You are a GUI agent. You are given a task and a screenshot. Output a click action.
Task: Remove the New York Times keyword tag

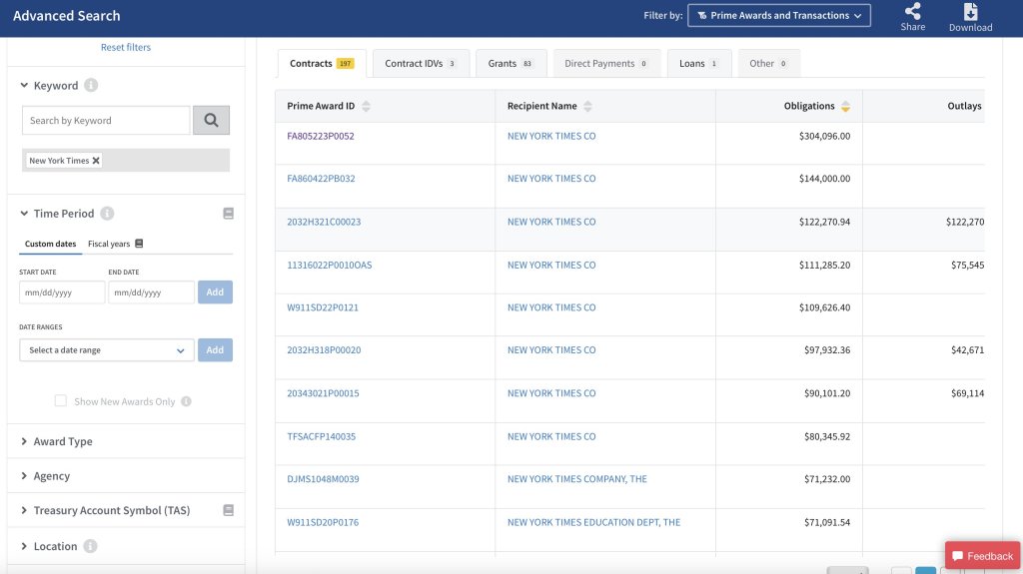tap(96, 161)
